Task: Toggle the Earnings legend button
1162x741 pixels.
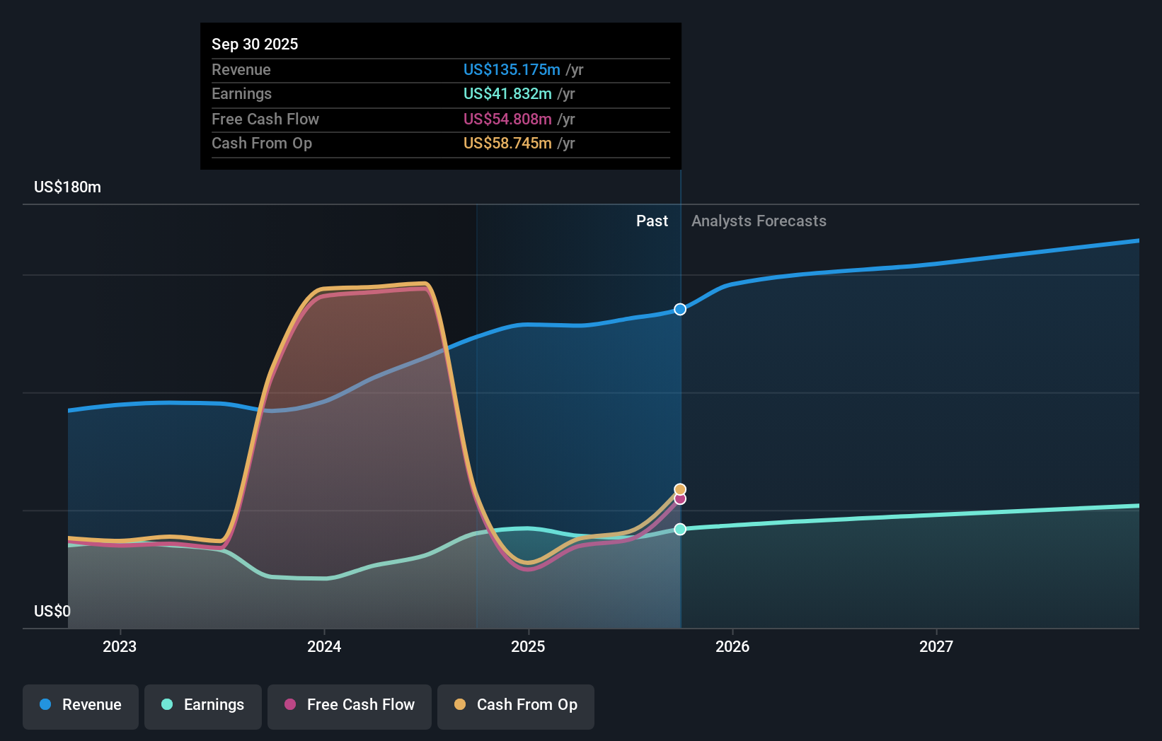Action: pos(203,706)
